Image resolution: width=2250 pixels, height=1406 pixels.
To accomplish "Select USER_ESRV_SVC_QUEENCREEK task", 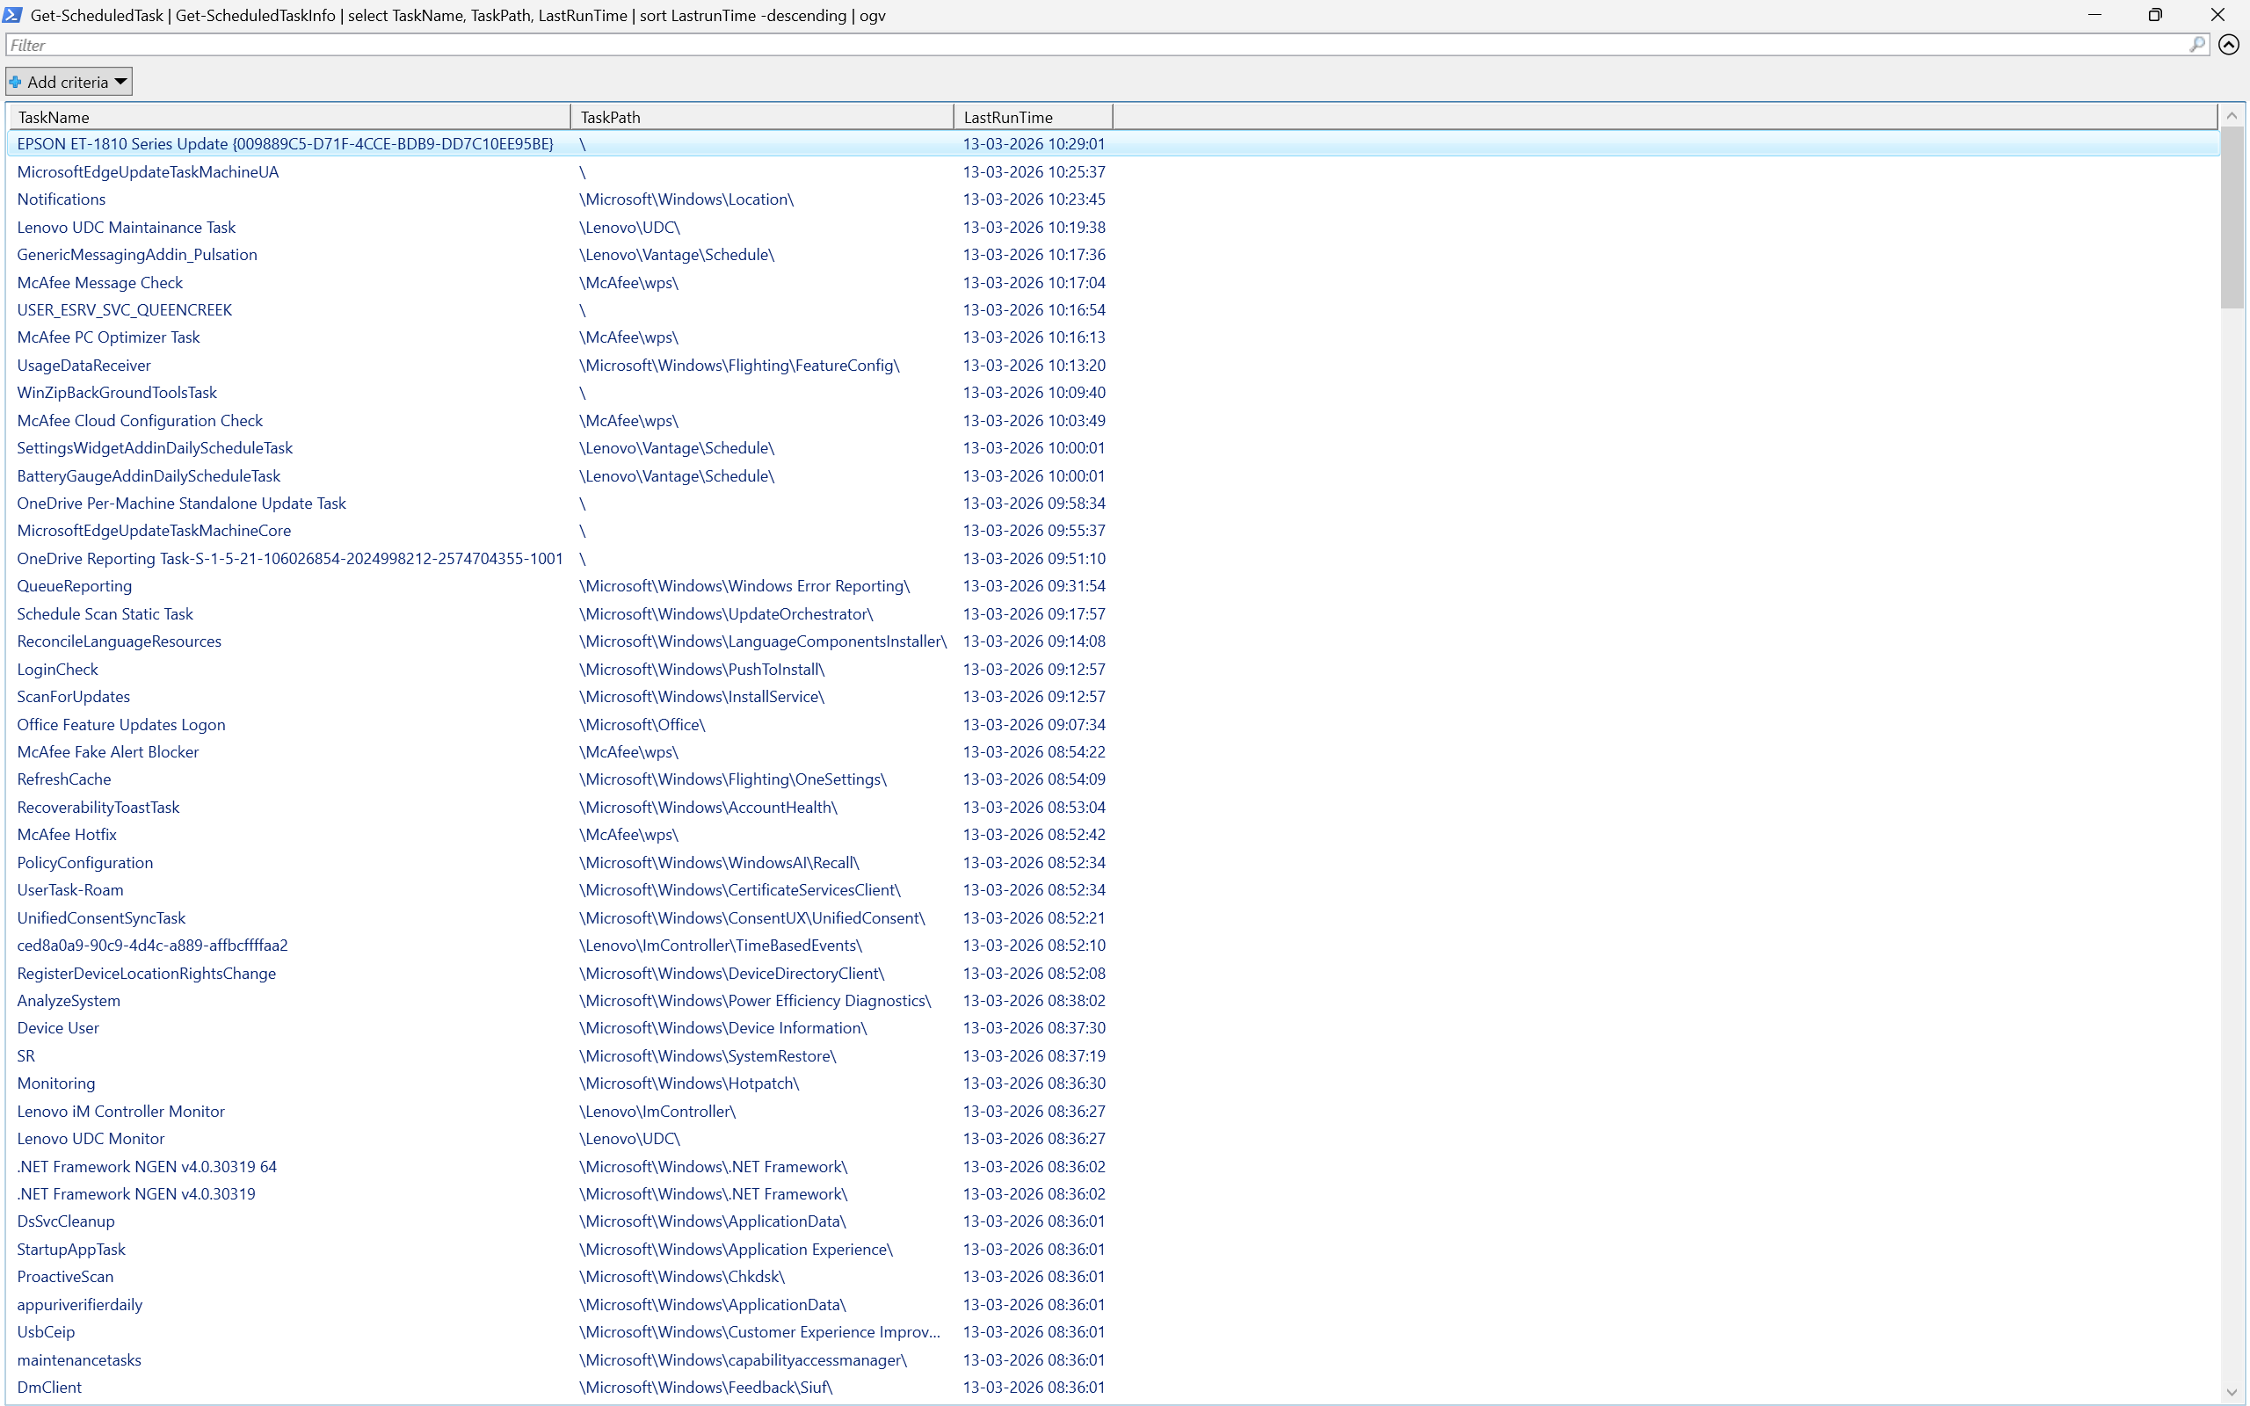I will tap(1114, 309).
